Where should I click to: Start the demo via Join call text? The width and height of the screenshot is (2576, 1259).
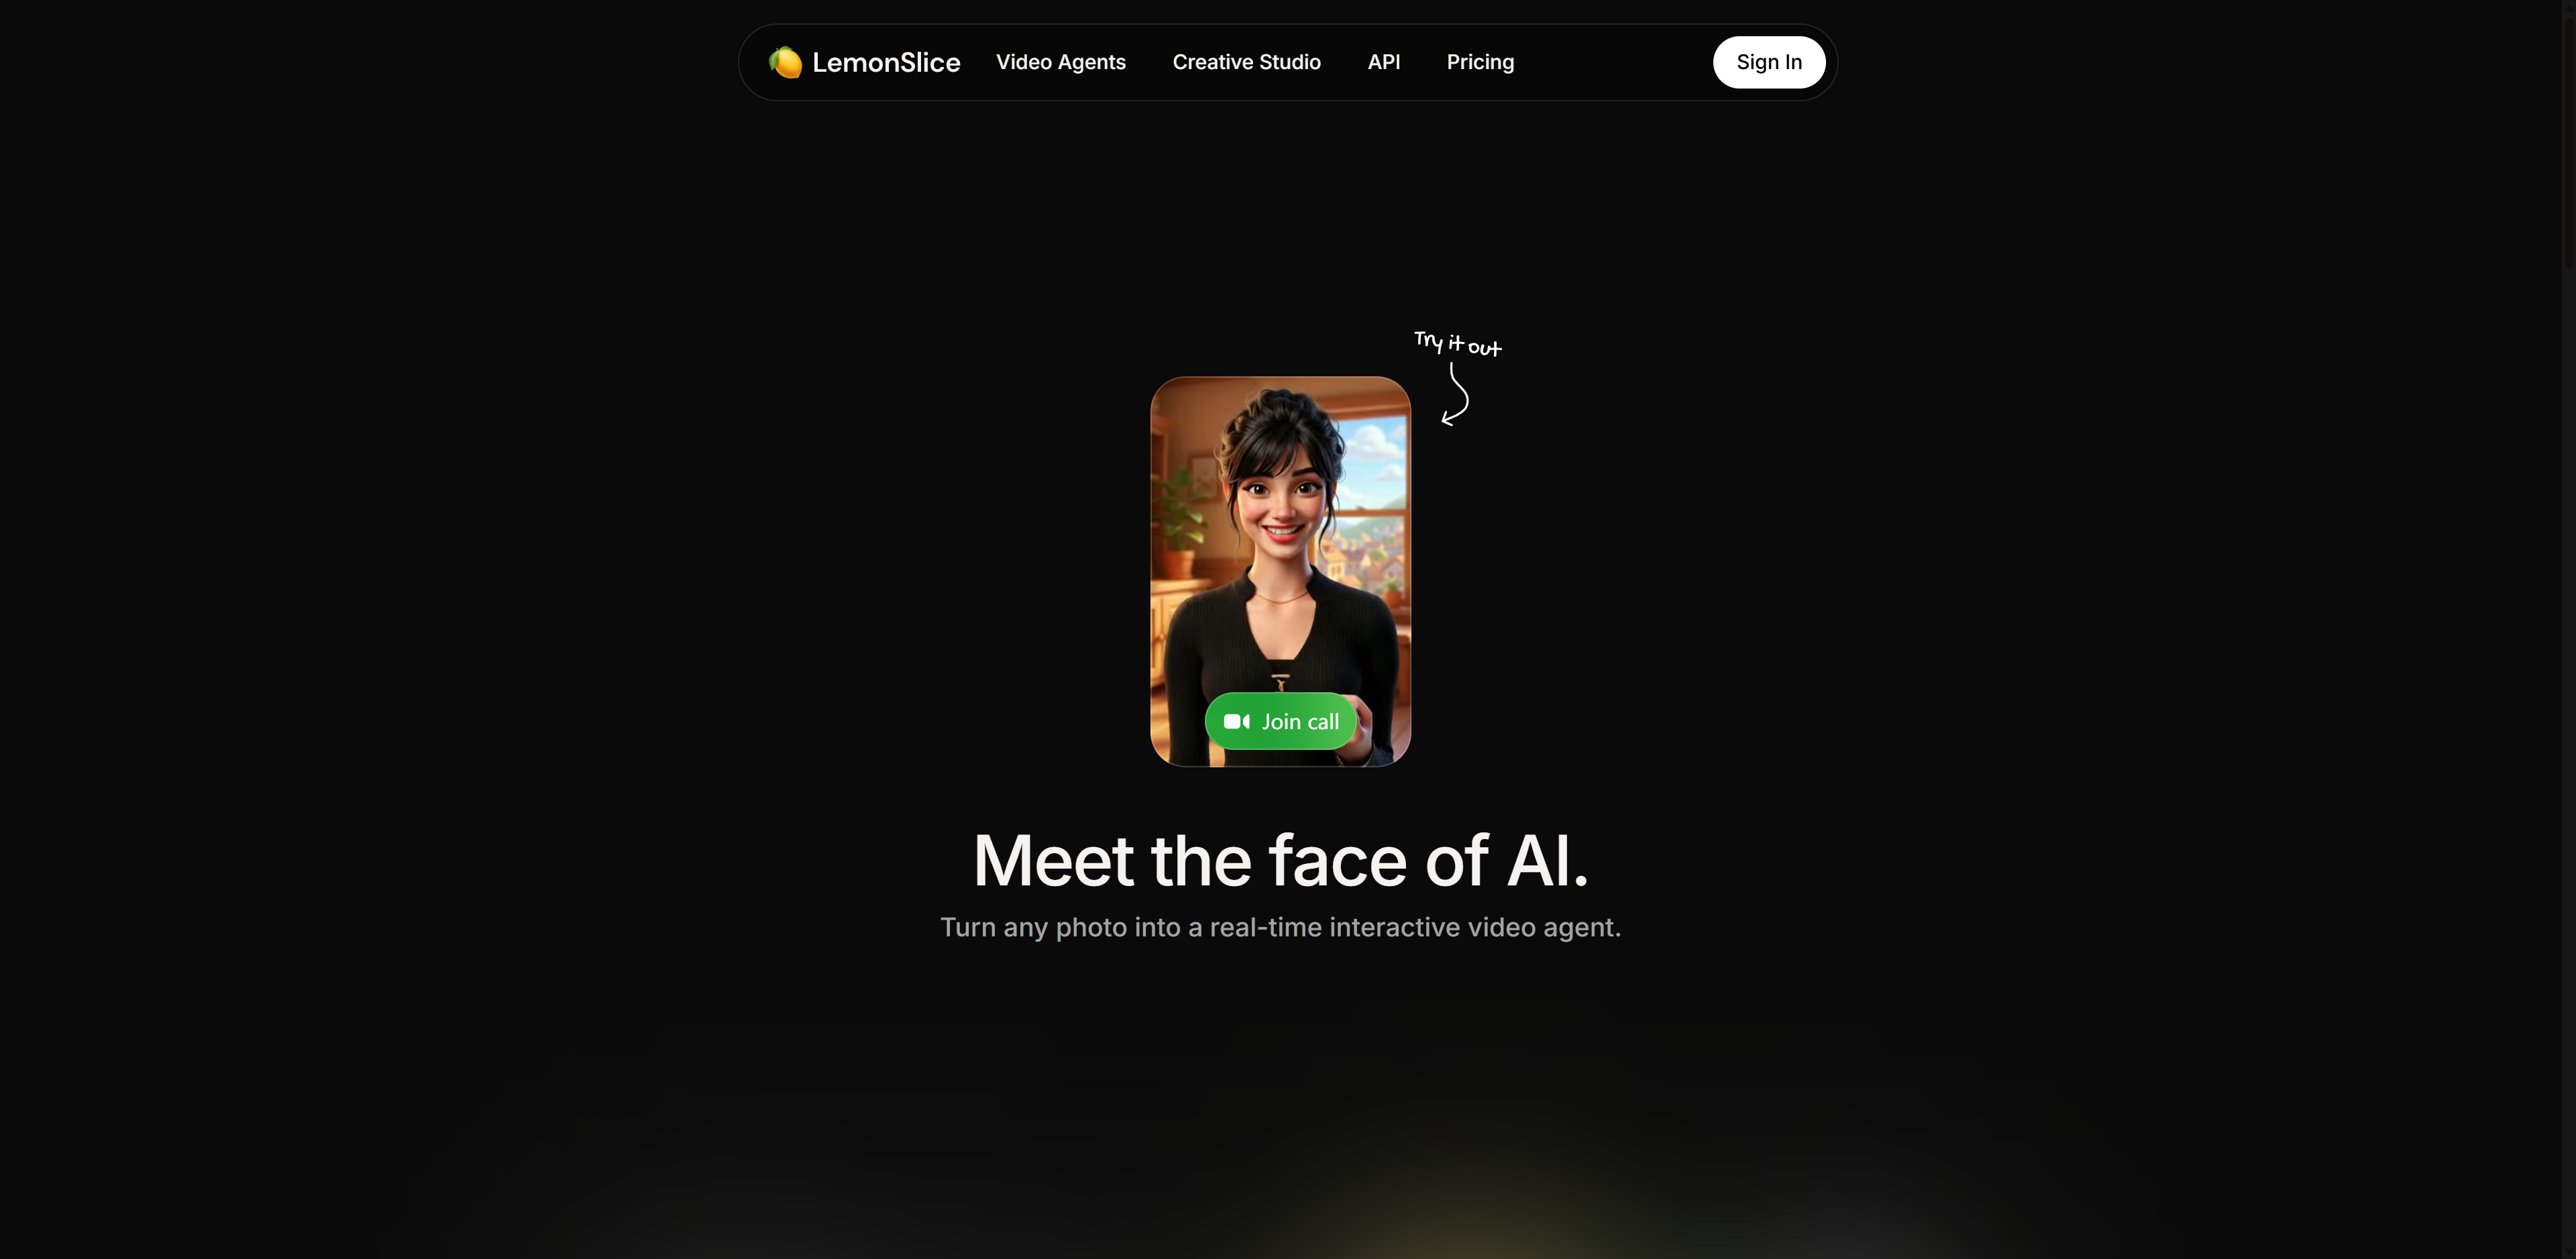[x=1300, y=721]
